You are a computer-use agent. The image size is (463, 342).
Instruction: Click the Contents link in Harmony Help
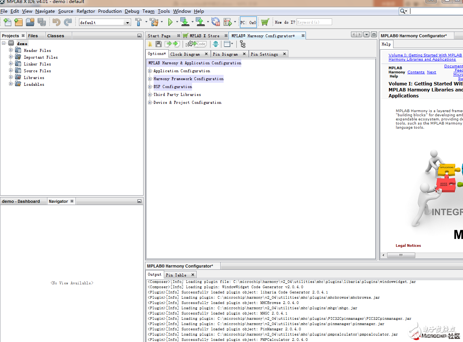point(416,72)
